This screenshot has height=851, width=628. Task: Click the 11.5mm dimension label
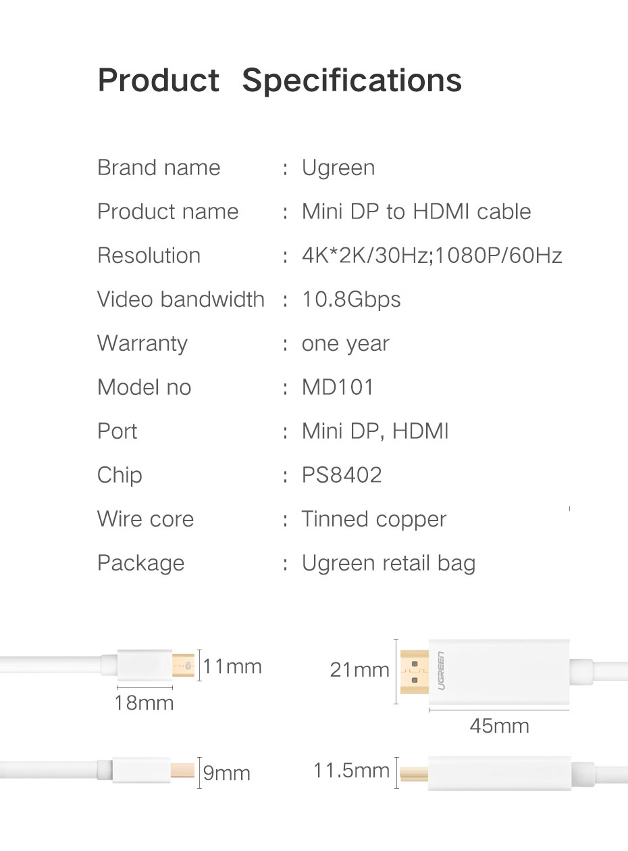[x=352, y=770]
